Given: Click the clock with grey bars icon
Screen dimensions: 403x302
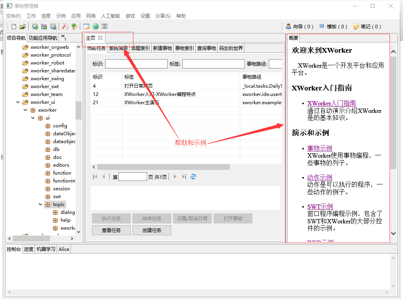Looking at the screenshot, I should point(53,26).
